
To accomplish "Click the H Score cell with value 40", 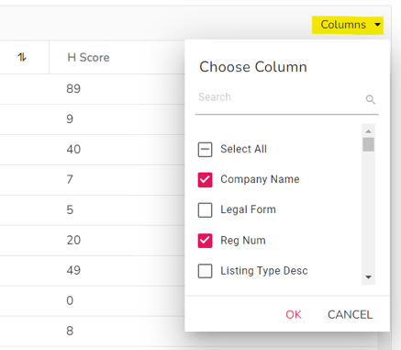I will (73, 150).
